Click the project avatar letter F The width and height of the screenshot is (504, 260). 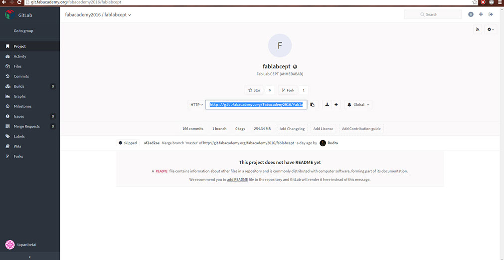(280, 46)
